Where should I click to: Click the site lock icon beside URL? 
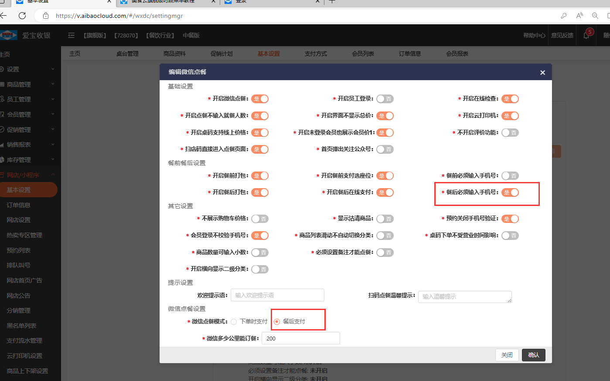(46, 16)
